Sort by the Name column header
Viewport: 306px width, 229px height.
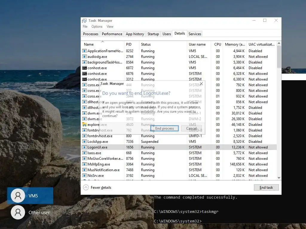[x=103, y=44]
